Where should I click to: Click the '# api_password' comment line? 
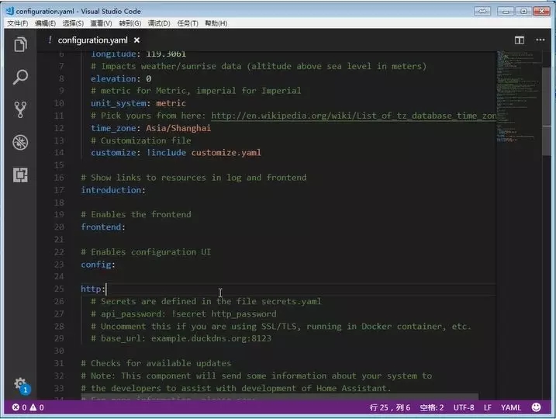pyautogui.click(x=183, y=314)
